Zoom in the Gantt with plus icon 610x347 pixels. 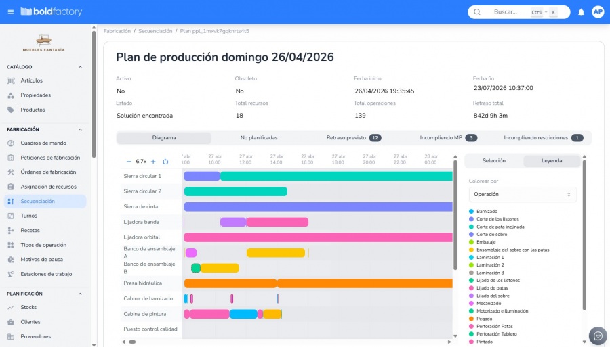tap(153, 162)
